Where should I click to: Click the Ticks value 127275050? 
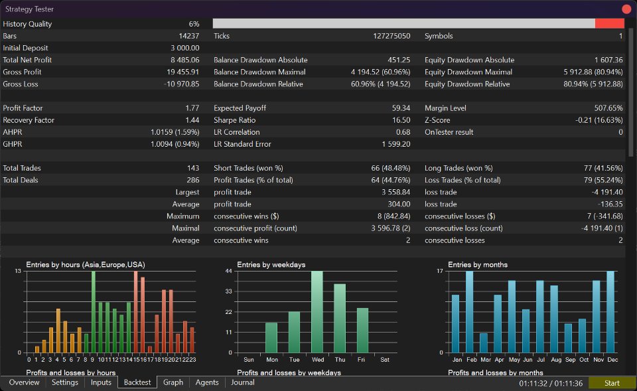point(391,36)
